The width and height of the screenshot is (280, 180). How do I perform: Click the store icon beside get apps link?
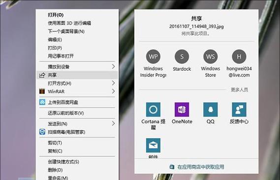click(x=172, y=167)
